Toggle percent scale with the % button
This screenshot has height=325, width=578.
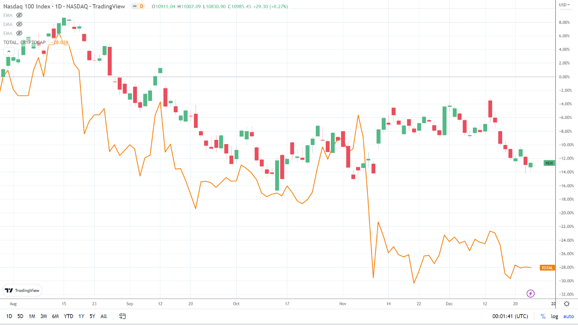[543, 316]
